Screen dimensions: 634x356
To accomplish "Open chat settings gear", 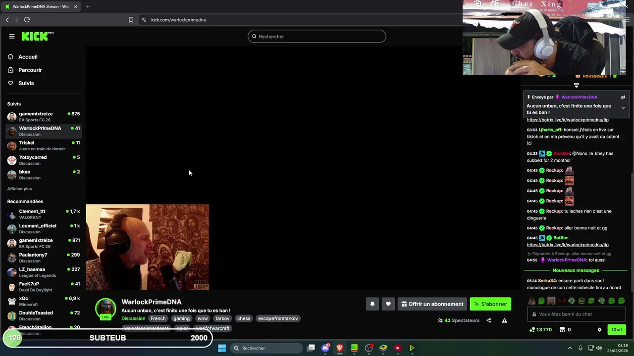I will tap(599, 330).
